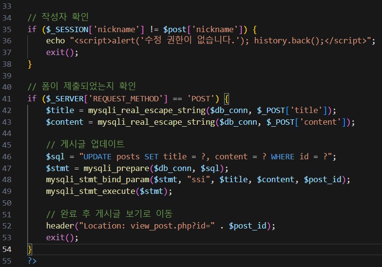Viewport: 382px width, 267px height.
Task: Click 'REQUEST_METHOD' string on line 41
Action: (x=126, y=98)
